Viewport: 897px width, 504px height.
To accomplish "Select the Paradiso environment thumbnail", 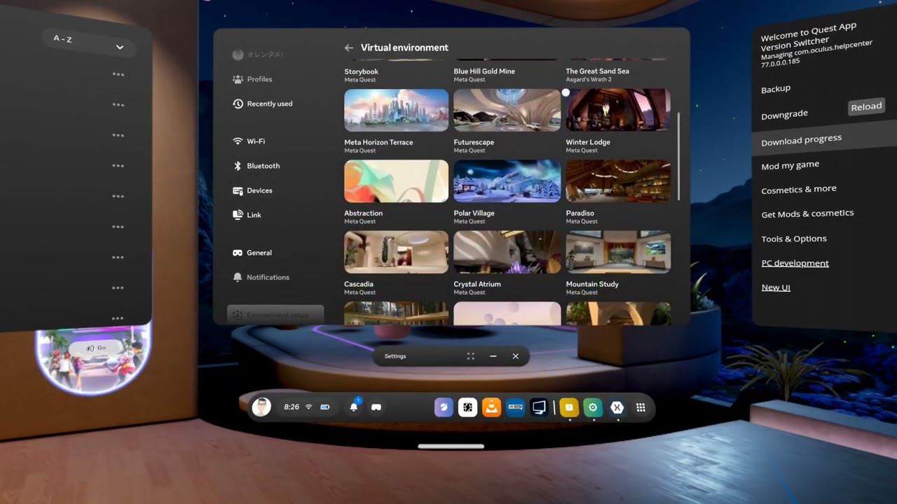I will [x=618, y=181].
